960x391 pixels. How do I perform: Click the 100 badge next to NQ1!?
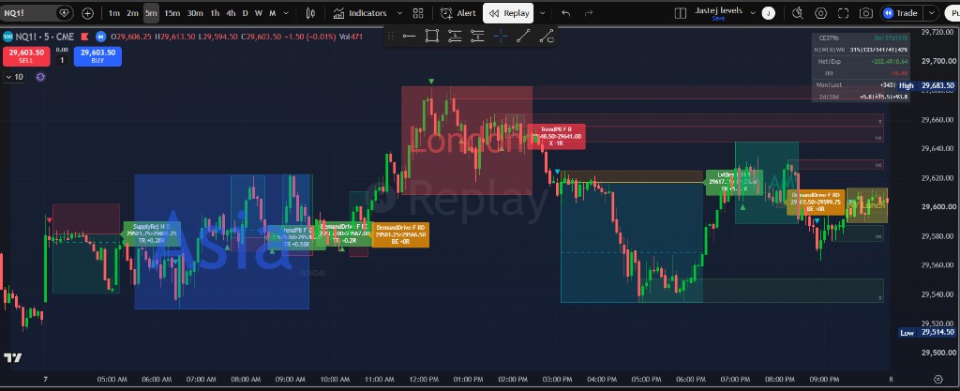pos(7,37)
